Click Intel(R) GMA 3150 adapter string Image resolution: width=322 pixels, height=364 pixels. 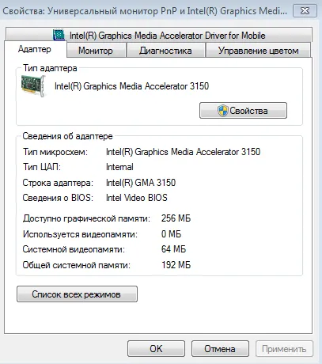point(141,183)
